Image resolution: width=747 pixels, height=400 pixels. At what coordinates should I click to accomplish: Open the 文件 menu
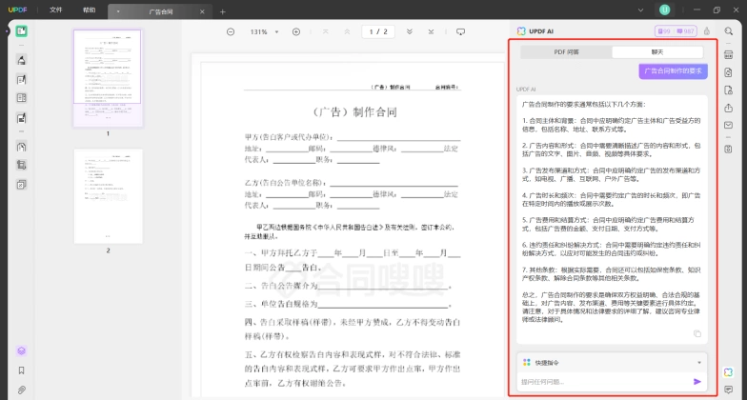click(x=55, y=10)
